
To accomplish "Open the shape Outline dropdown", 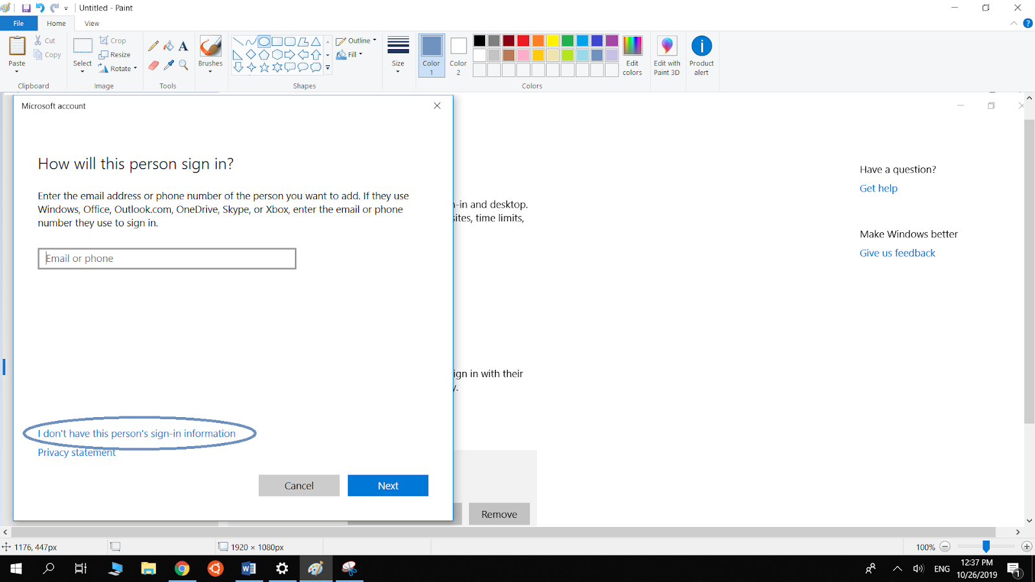I will point(356,41).
